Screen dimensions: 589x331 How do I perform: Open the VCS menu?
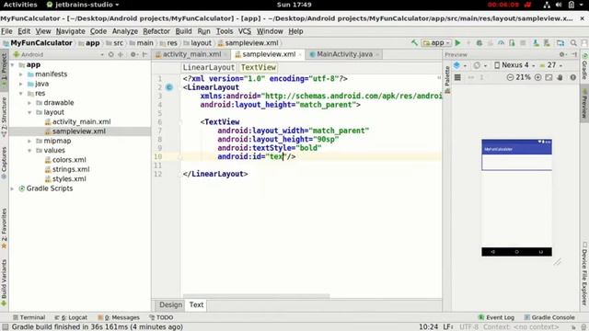tap(245, 31)
